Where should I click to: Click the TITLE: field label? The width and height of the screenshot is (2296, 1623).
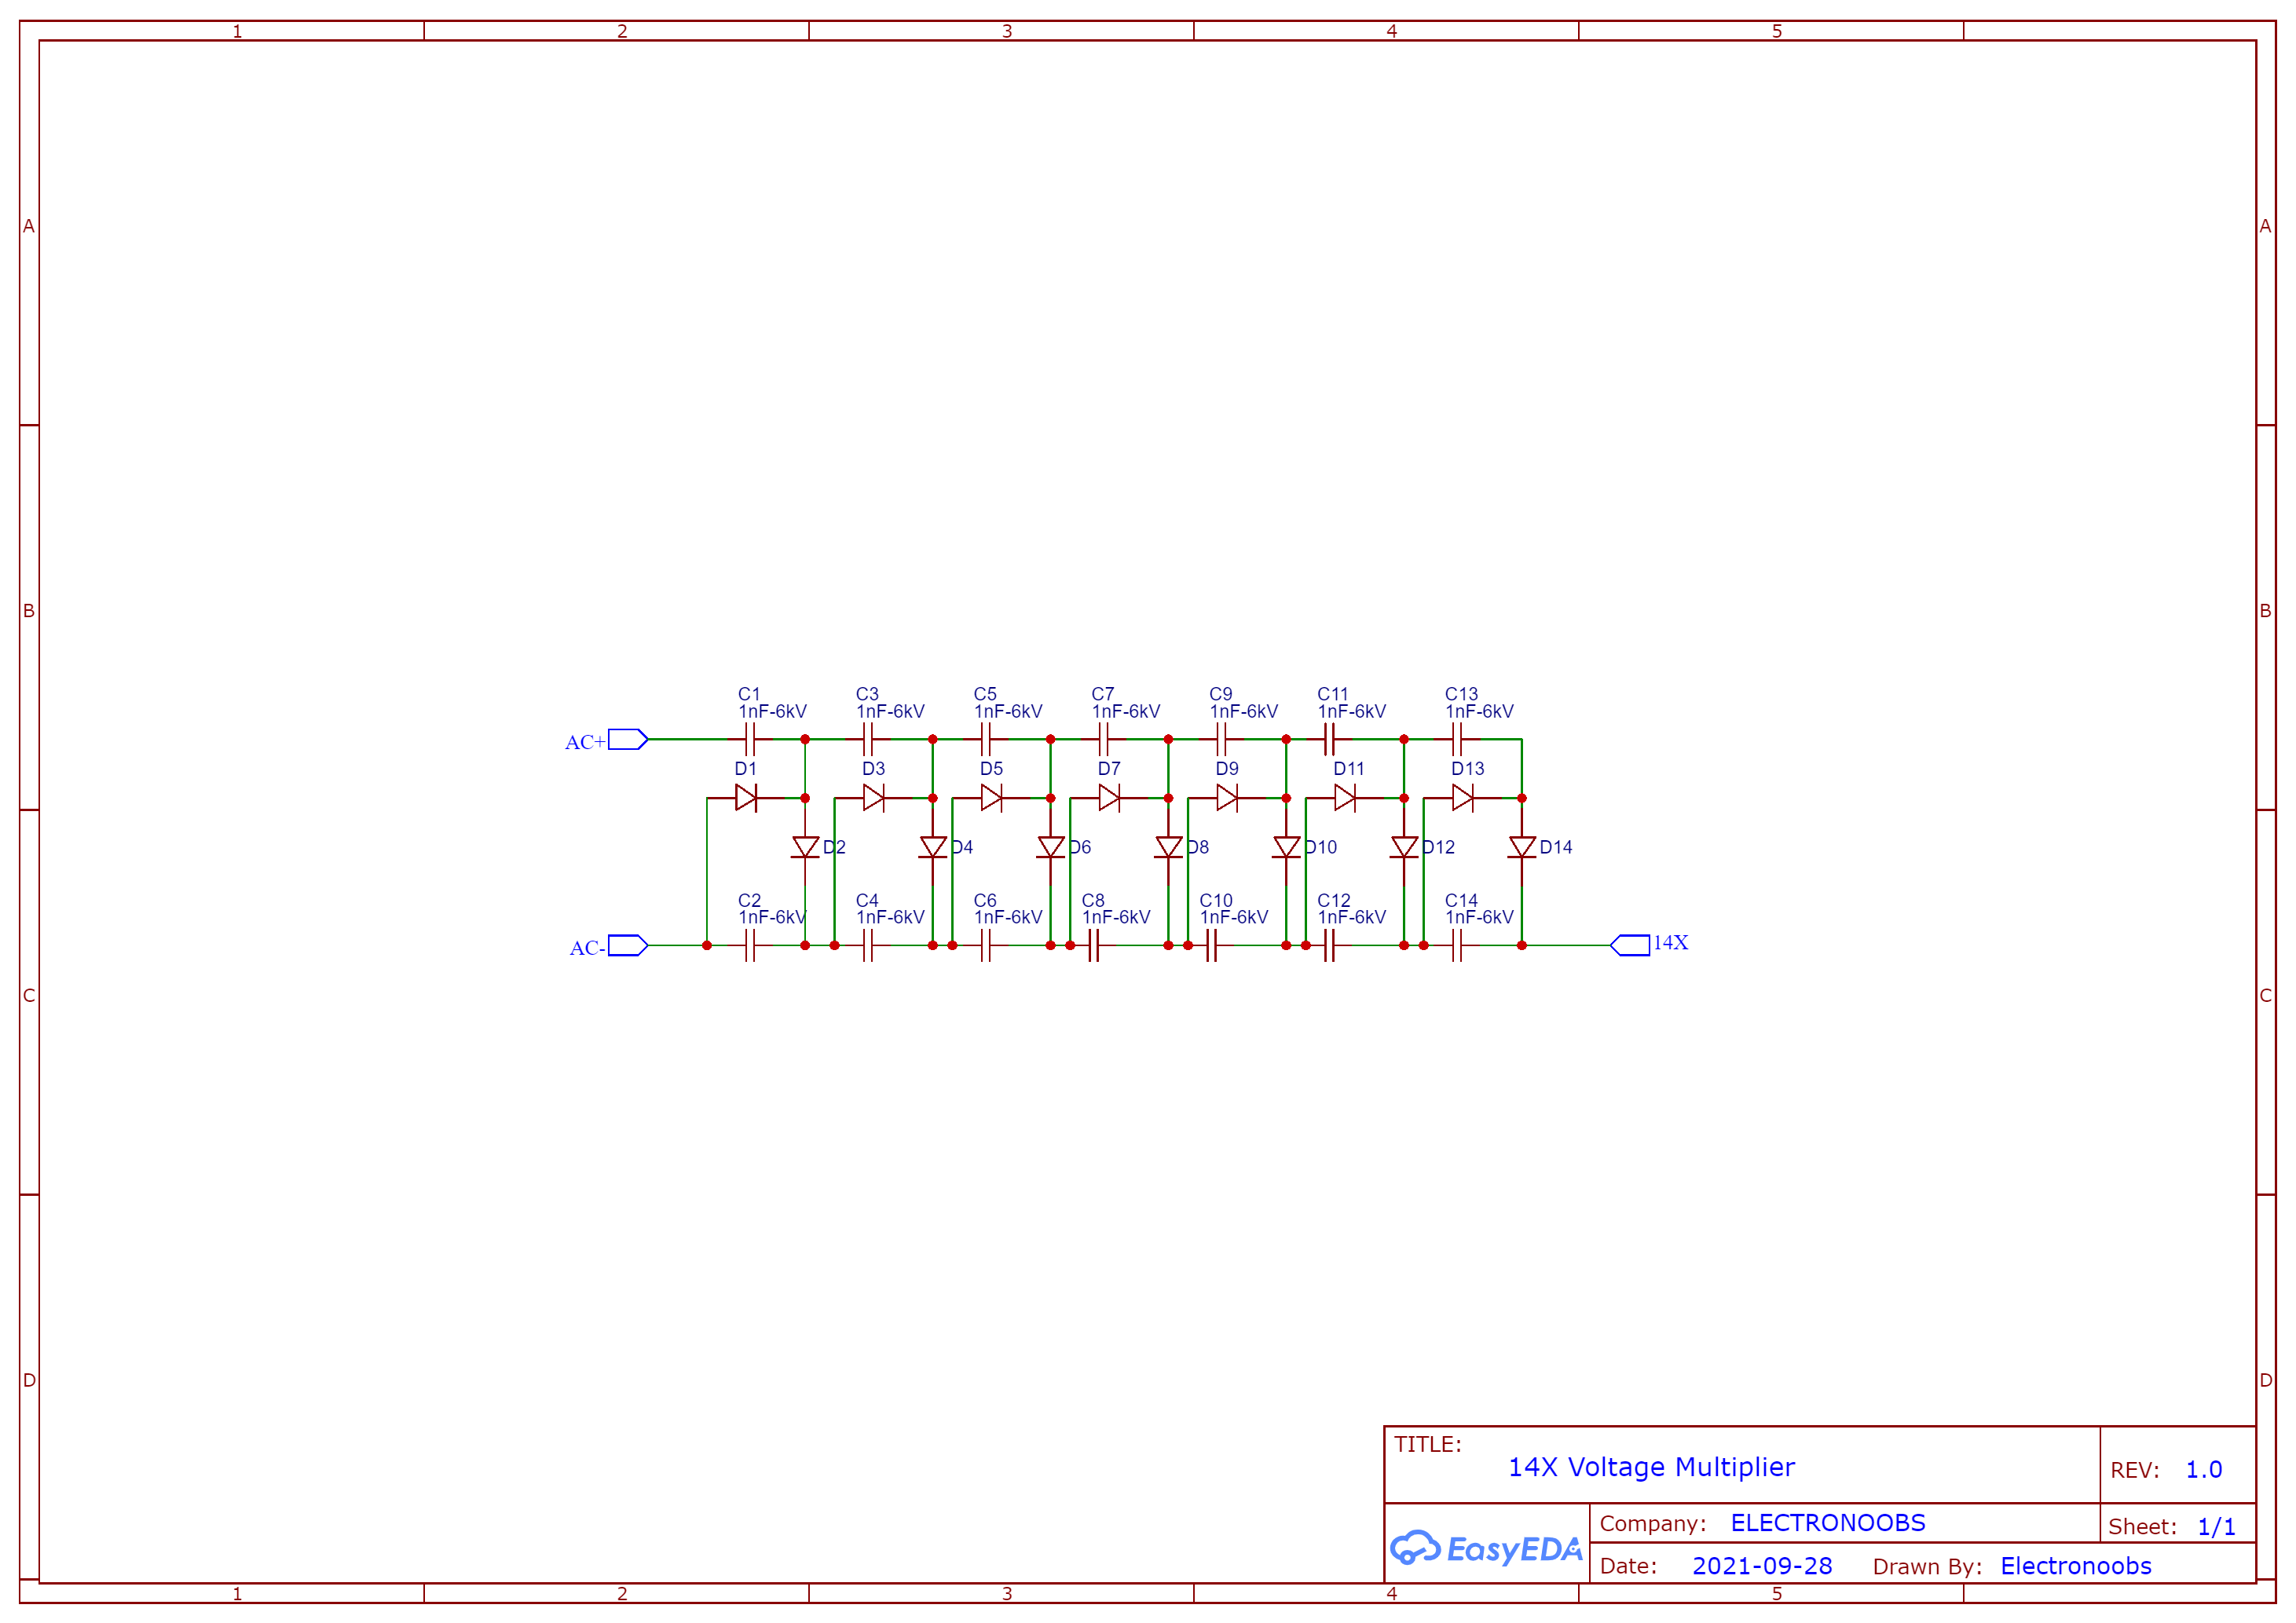pos(1428,1445)
